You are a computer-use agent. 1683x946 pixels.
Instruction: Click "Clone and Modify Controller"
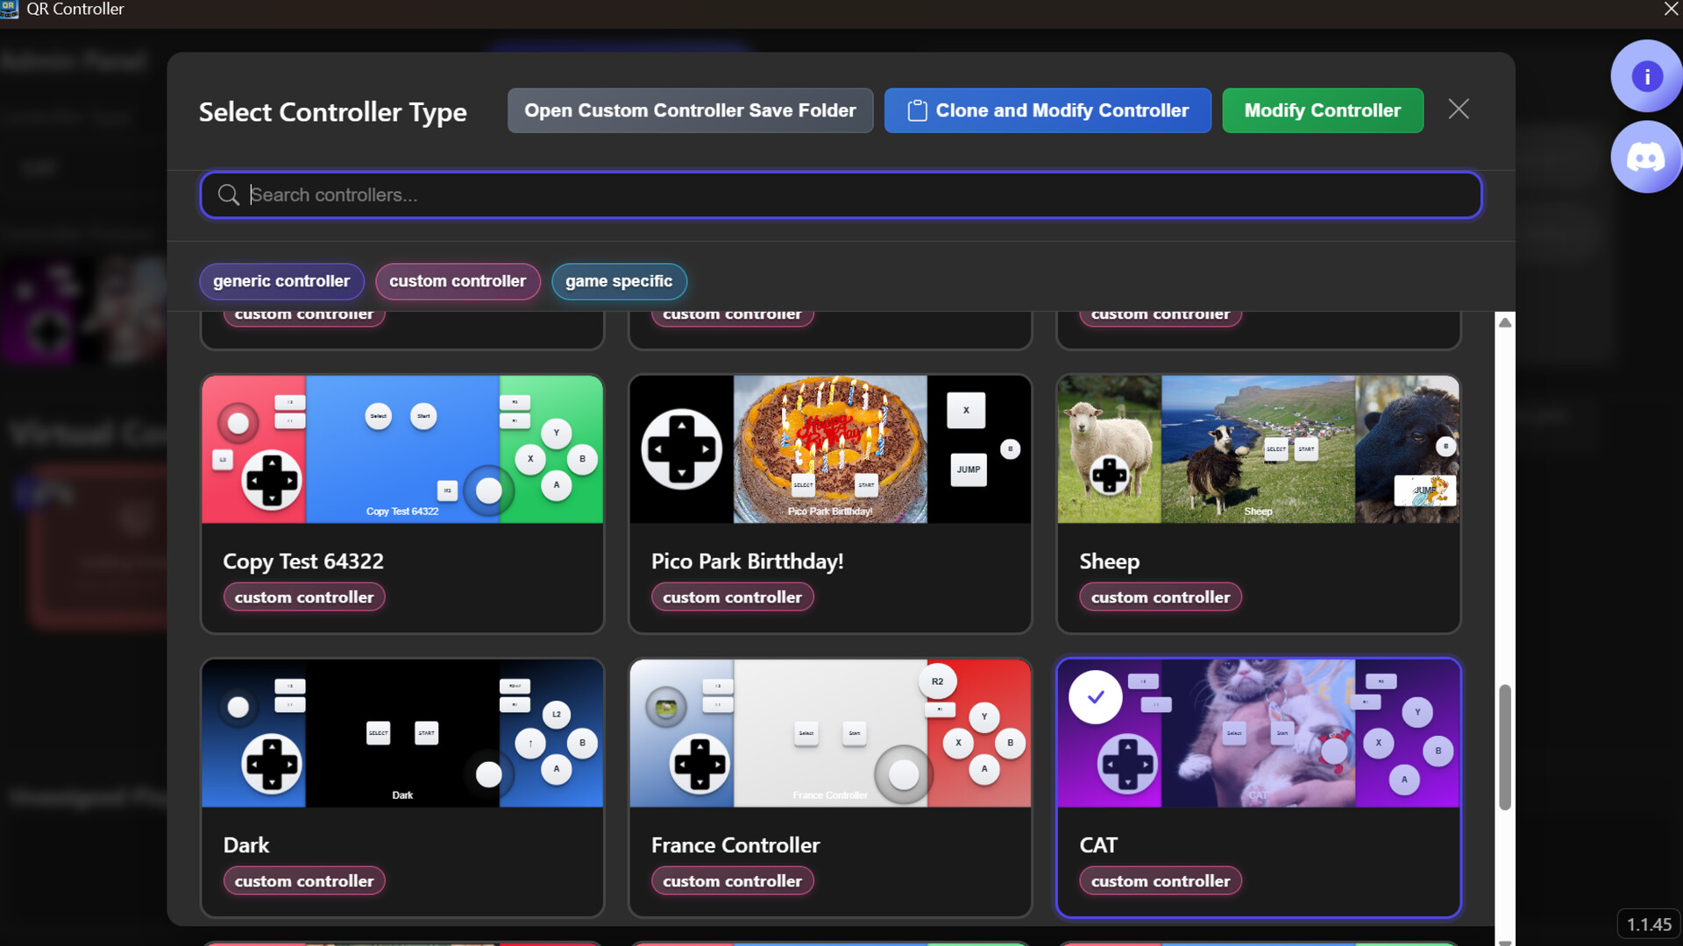(1047, 110)
